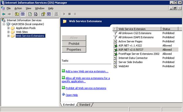Click Add a new Web service extension link
Image resolution: width=183 pixels, height=112 pixels.
[x=87, y=71]
